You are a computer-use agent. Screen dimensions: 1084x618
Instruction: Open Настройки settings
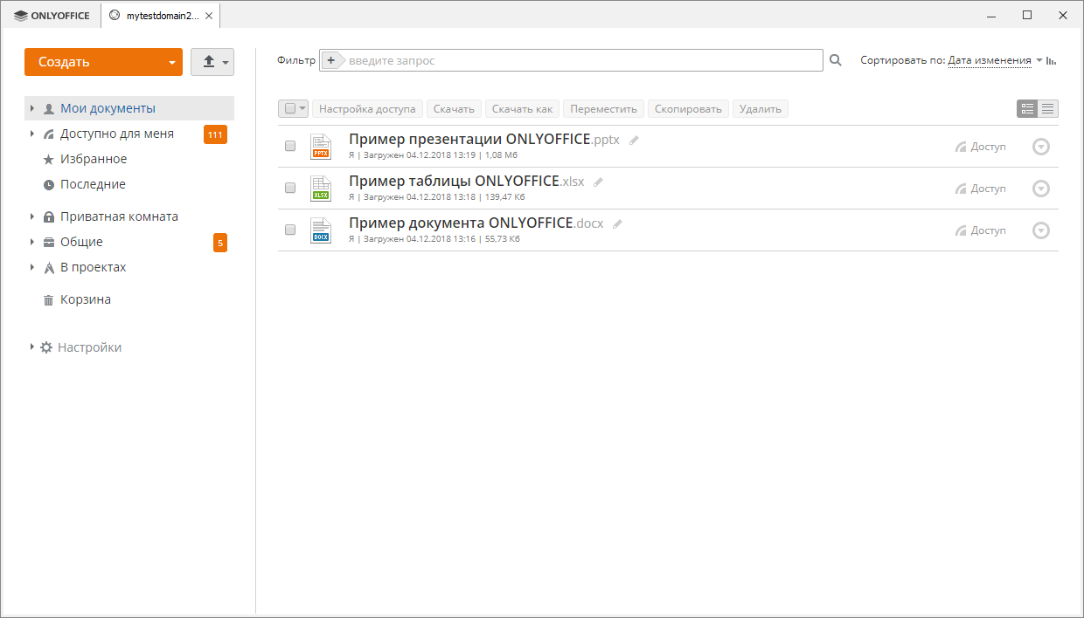(x=89, y=347)
